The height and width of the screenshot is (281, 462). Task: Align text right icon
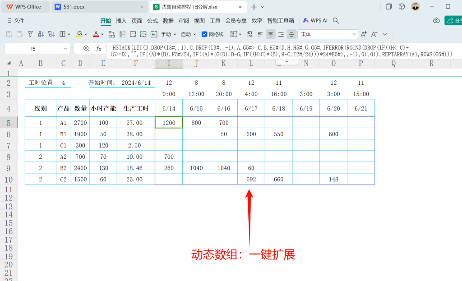coord(281,34)
